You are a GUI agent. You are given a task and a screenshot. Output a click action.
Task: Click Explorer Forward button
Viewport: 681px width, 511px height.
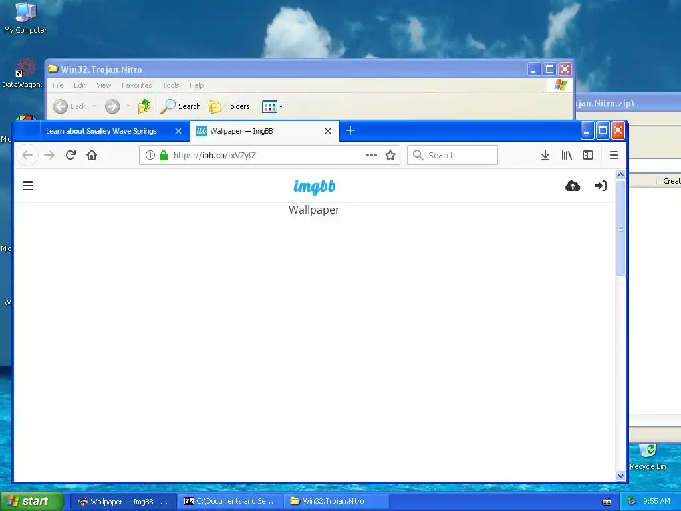point(112,106)
